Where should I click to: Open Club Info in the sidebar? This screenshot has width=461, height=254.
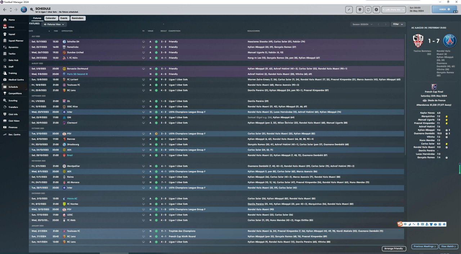coord(13,114)
